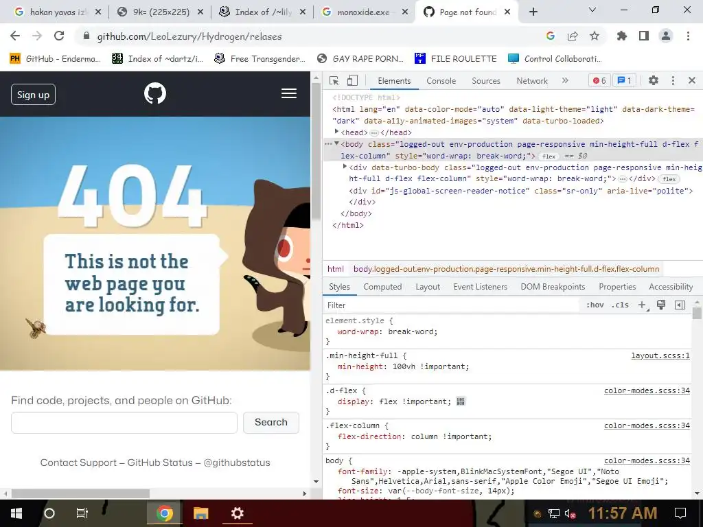Open the notification center icon
The width and height of the screenshot is (703, 527).
[680, 513]
